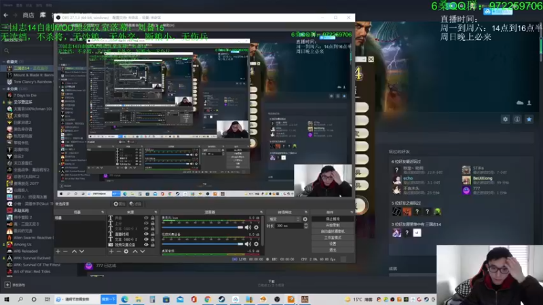Open Microsoft Edge from the taskbar

(124, 300)
